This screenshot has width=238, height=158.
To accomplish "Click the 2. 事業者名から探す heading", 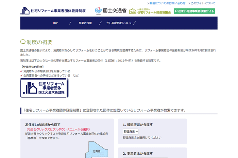I will click(x=138, y=154).
